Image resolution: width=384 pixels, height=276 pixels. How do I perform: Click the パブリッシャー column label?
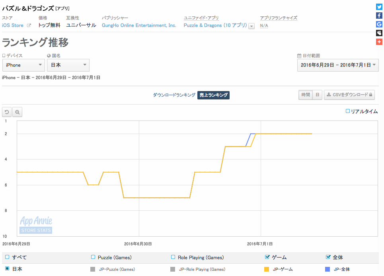click(x=115, y=18)
